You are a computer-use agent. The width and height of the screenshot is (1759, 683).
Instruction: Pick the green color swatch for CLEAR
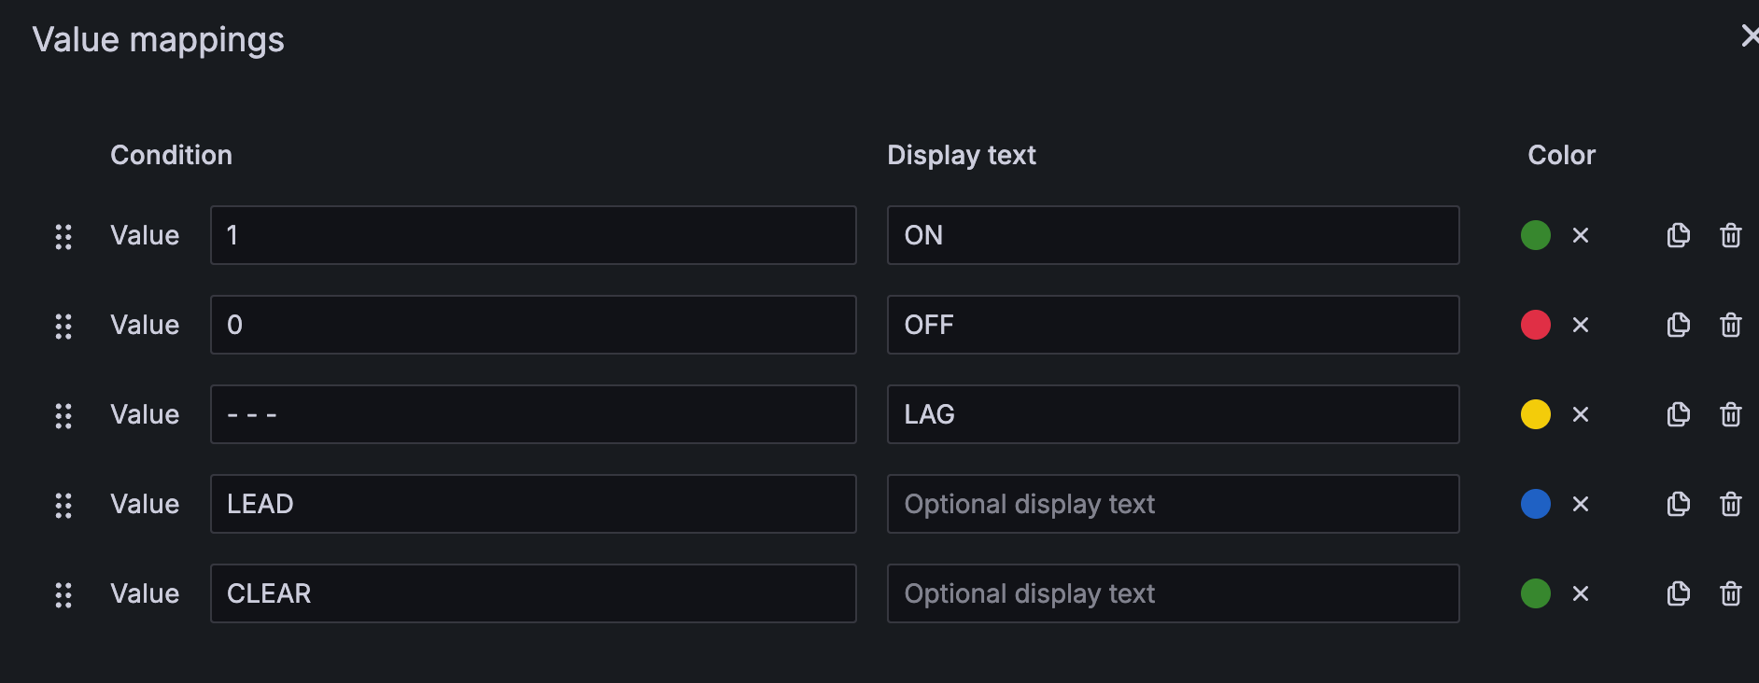coord(1535,593)
